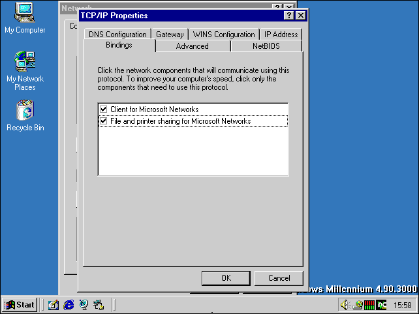Image resolution: width=419 pixels, height=314 pixels.
Task: Select 'Client for Microsoft Networks' list text
Action: click(x=155, y=109)
